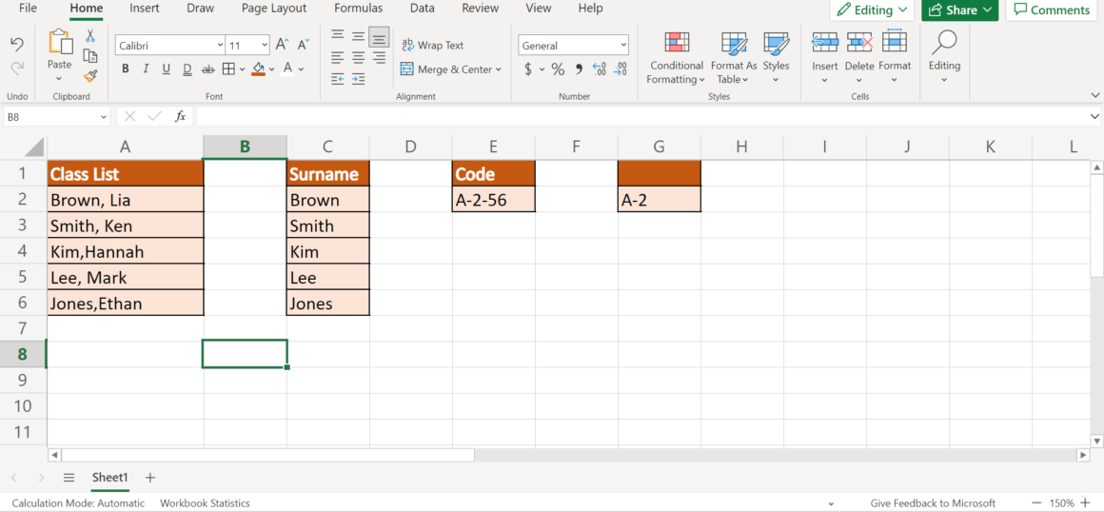The width and height of the screenshot is (1104, 512).
Task: Switch to the Formulas ribbon tab
Action: [x=358, y=9]
